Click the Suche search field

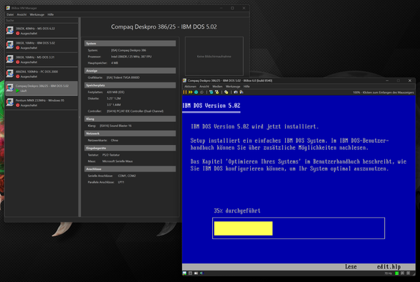click(x=42, y=20)
